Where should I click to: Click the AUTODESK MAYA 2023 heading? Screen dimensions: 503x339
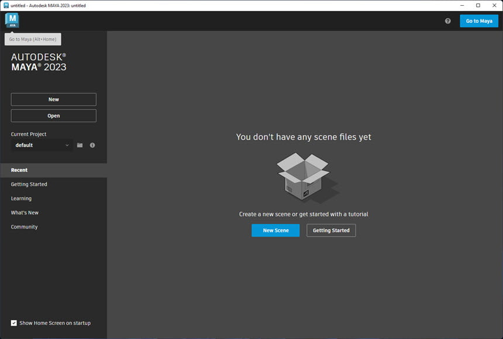[x=39, y=62]
